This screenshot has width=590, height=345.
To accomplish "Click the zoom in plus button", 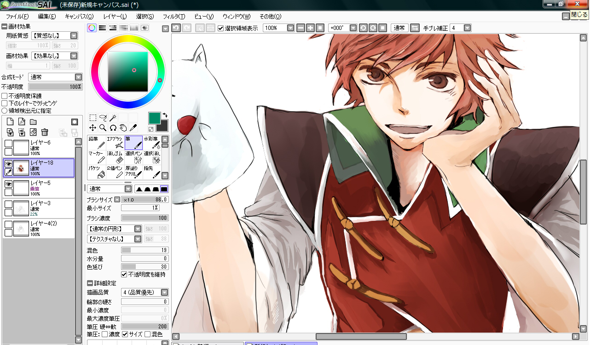I will 310,28.
